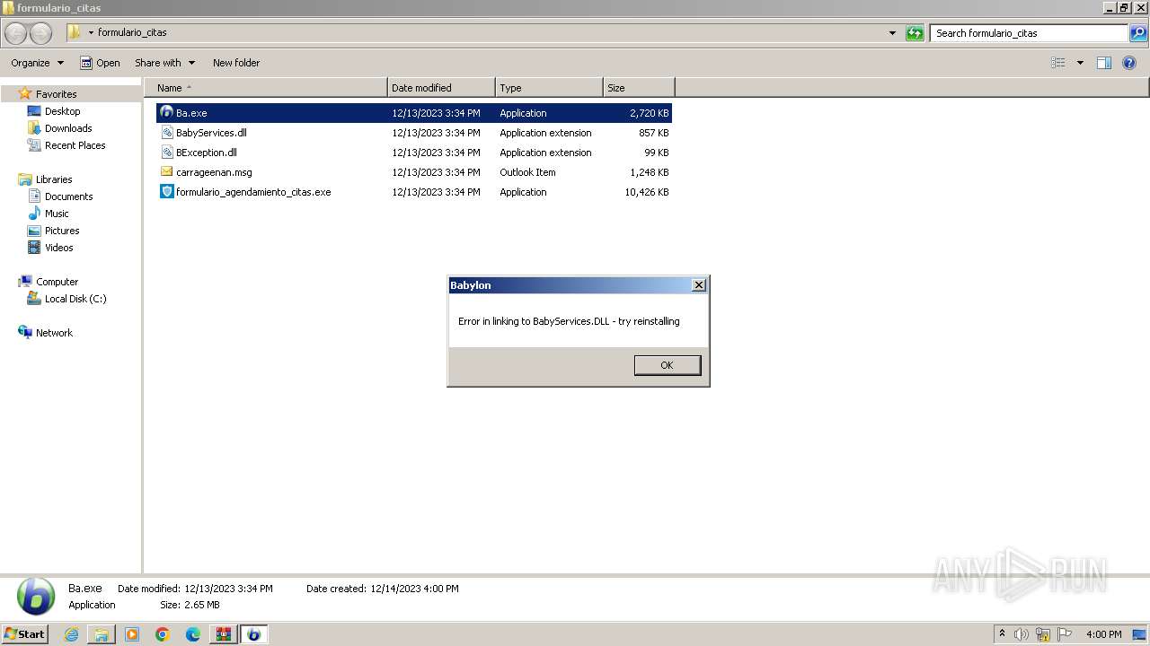Go back with the Back arrow button
1150x646 pixels.
coord(16,33)
